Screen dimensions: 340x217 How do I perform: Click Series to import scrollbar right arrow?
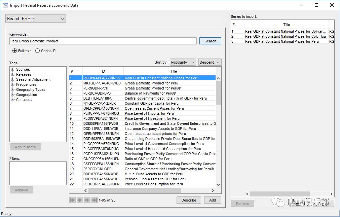pyautogui.click(x=331, y=194)
